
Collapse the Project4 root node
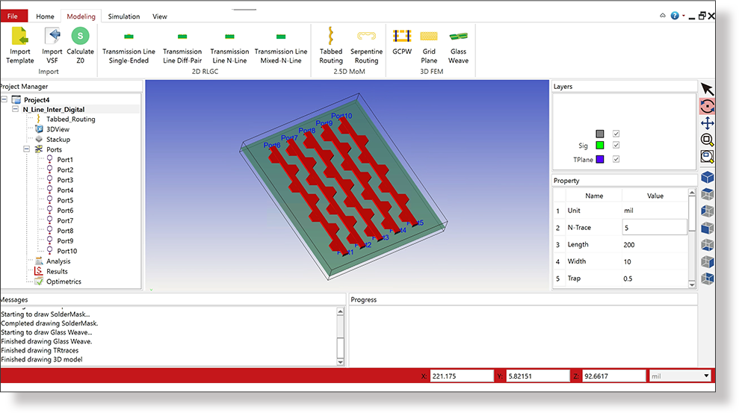click(x=5, y=99)
